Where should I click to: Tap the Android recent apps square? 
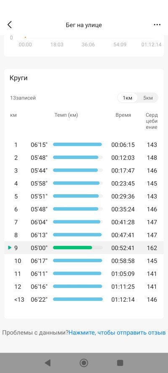[x=120, y=363]
